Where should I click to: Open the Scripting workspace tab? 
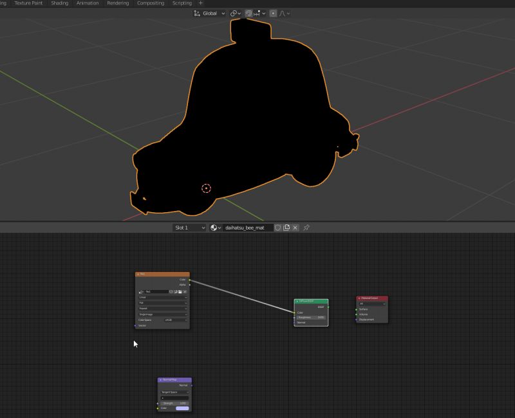(182, 3)
